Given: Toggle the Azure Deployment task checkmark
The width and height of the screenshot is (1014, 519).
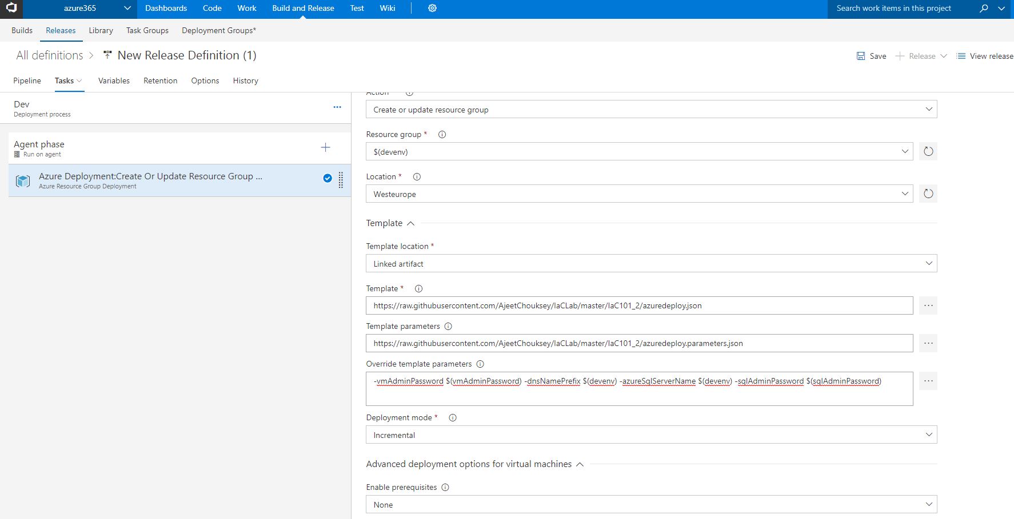Looking at the screenshot, I should (328, 178).
